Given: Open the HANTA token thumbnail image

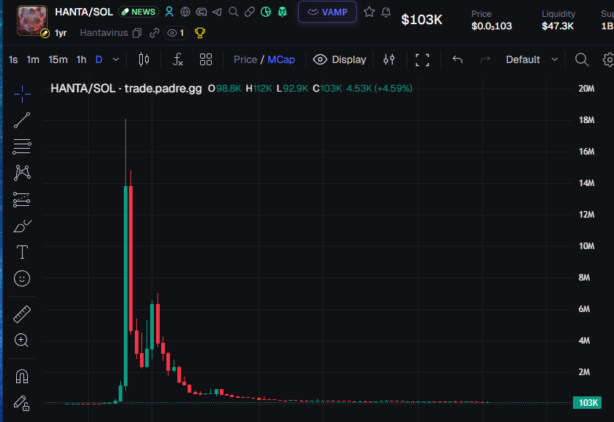Looking at the screenshot, I should (32, 21).
